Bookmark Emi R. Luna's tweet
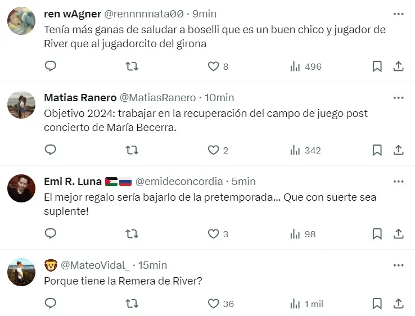415x316 pixels. [377, 234]
